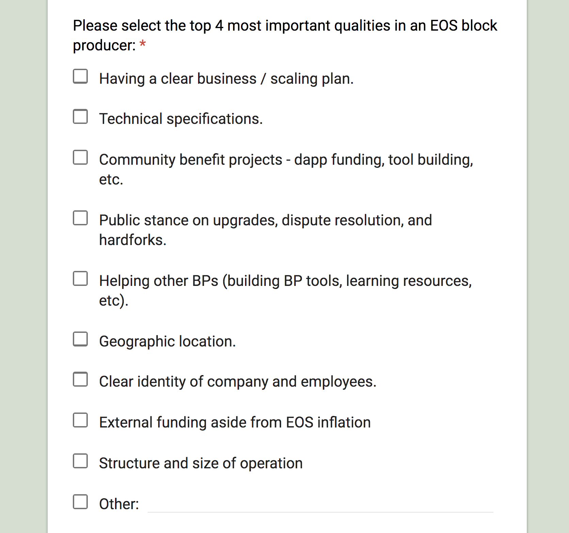Image resolution: width=569 pixels, height=533 pixels.
Task: Click 'External funding aside from EOS inflation' label
Action: [x=235, y=422]
